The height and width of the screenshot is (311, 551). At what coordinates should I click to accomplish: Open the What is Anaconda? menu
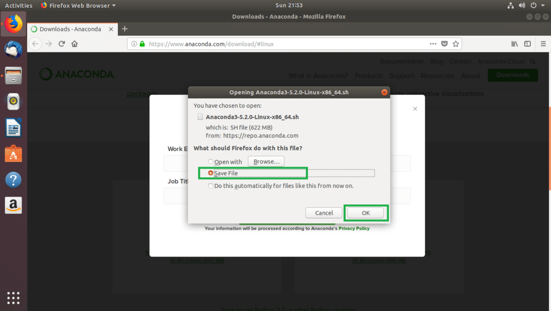318,76
